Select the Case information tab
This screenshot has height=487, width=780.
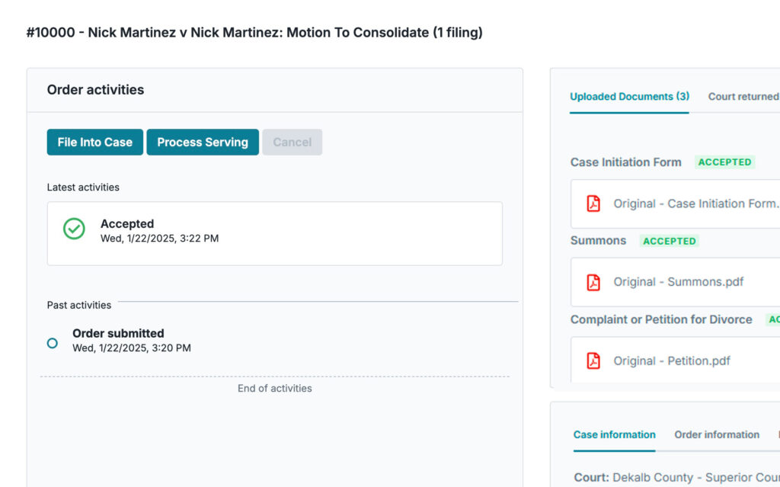614,434
